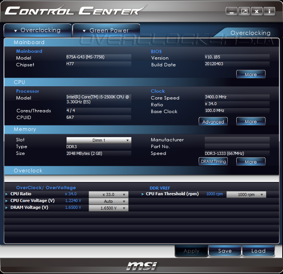Click the Intel Core i5-2500K processor model text
This screenshot has height=274, width=283.
click(x=99, y=99)
